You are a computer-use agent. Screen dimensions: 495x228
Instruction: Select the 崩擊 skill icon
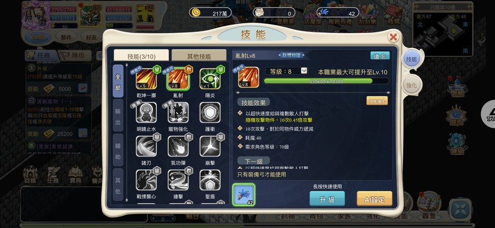pos(210,146)
